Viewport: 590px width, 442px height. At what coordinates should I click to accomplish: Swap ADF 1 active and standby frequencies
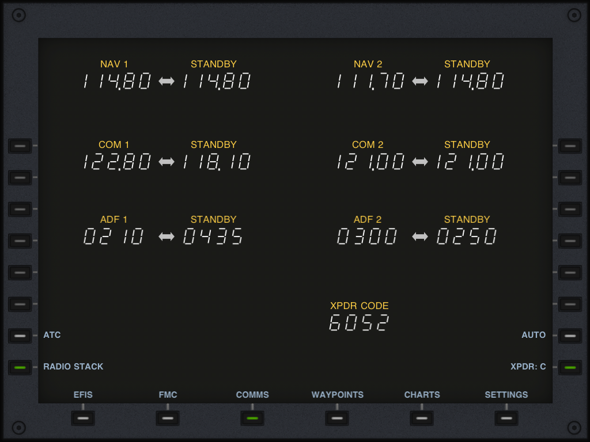[x=167, y=237]
